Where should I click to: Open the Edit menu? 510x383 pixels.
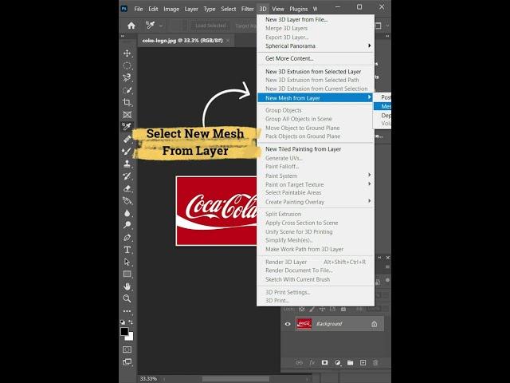tap(153, 9)
